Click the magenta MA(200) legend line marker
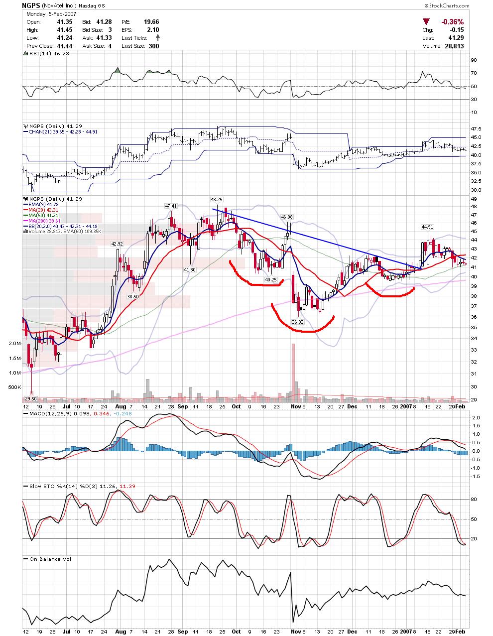 pyautogui.click(x=26, y=221)
